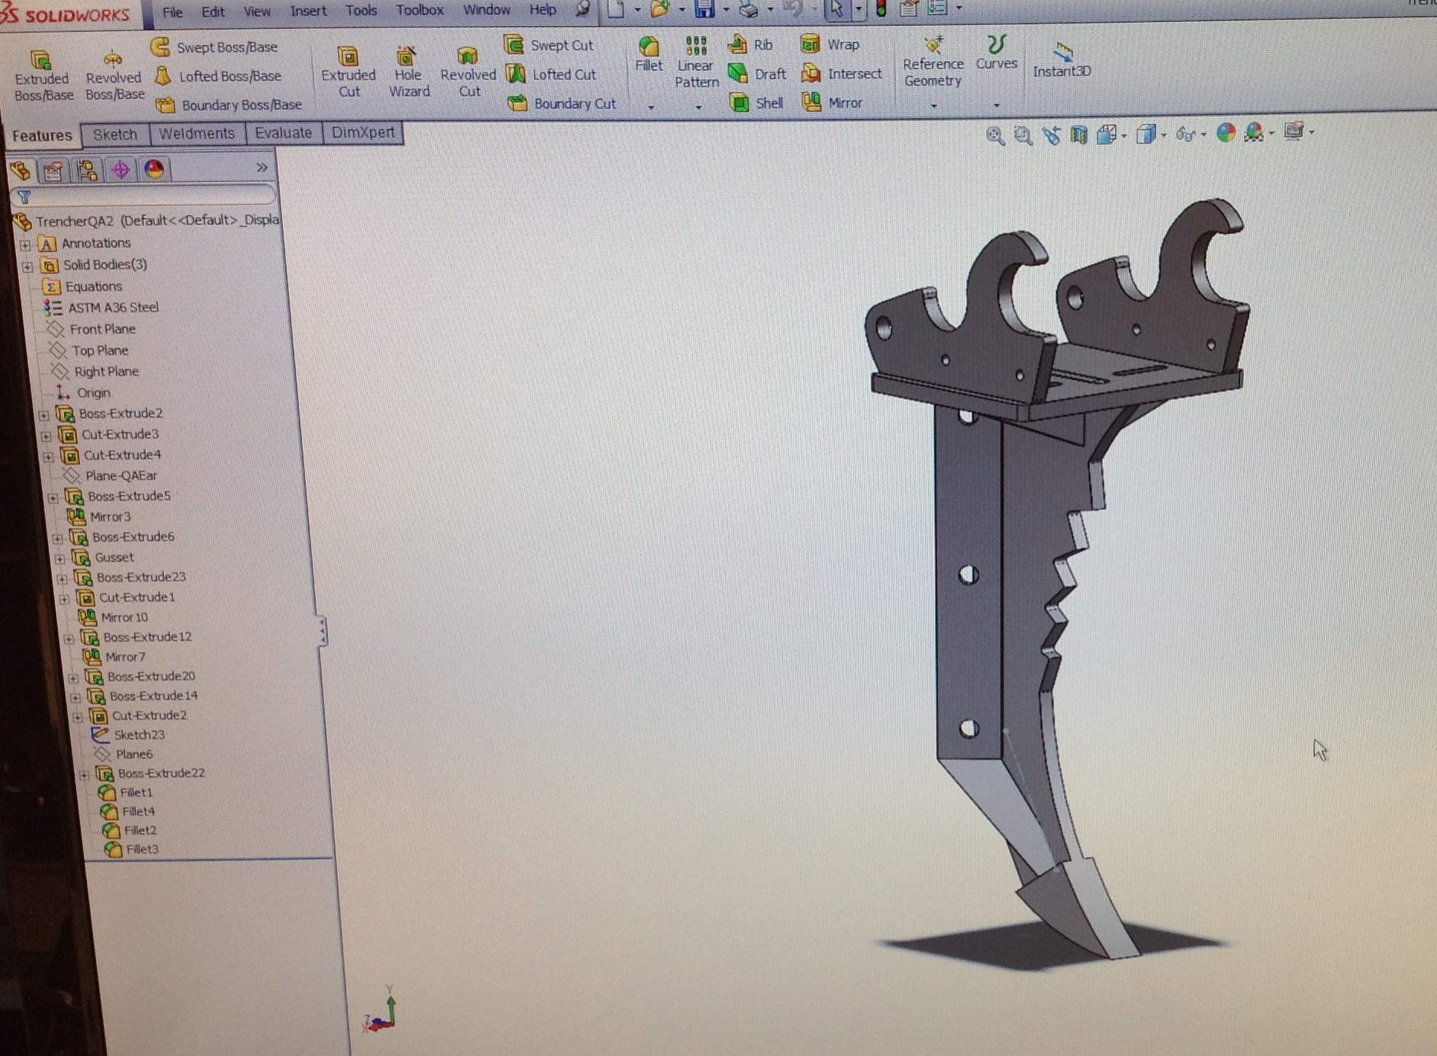Open the DisplayManager tab icon
Image resolution: width=1437 pixels, height=1056 pixels.
pyautogui.click(x=155, y=169)
